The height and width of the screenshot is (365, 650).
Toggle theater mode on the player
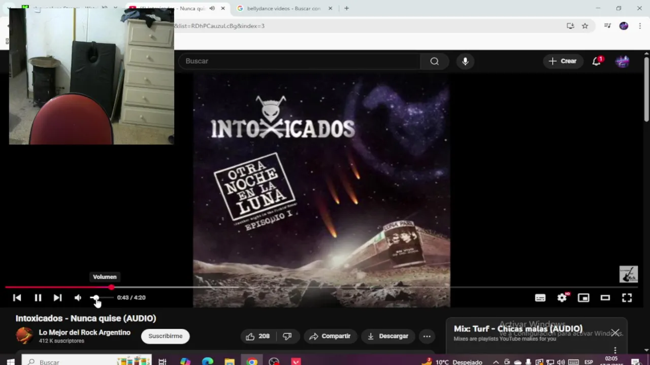(605, 298)
